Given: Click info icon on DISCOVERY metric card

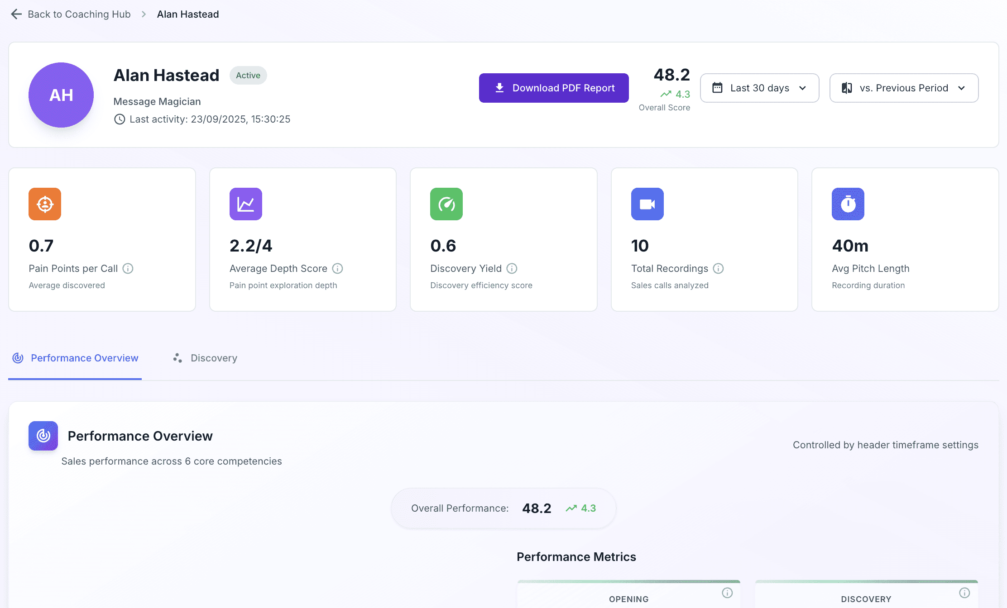Looking at the screenshot, I should click(x=964, y=593).
